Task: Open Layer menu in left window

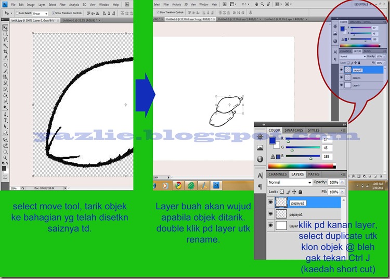Action: point(42,5)
